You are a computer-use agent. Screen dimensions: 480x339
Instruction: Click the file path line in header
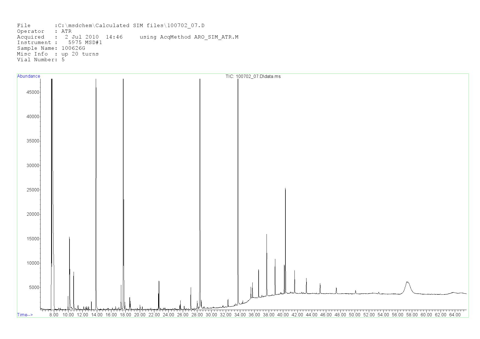[x=111, y=26]
